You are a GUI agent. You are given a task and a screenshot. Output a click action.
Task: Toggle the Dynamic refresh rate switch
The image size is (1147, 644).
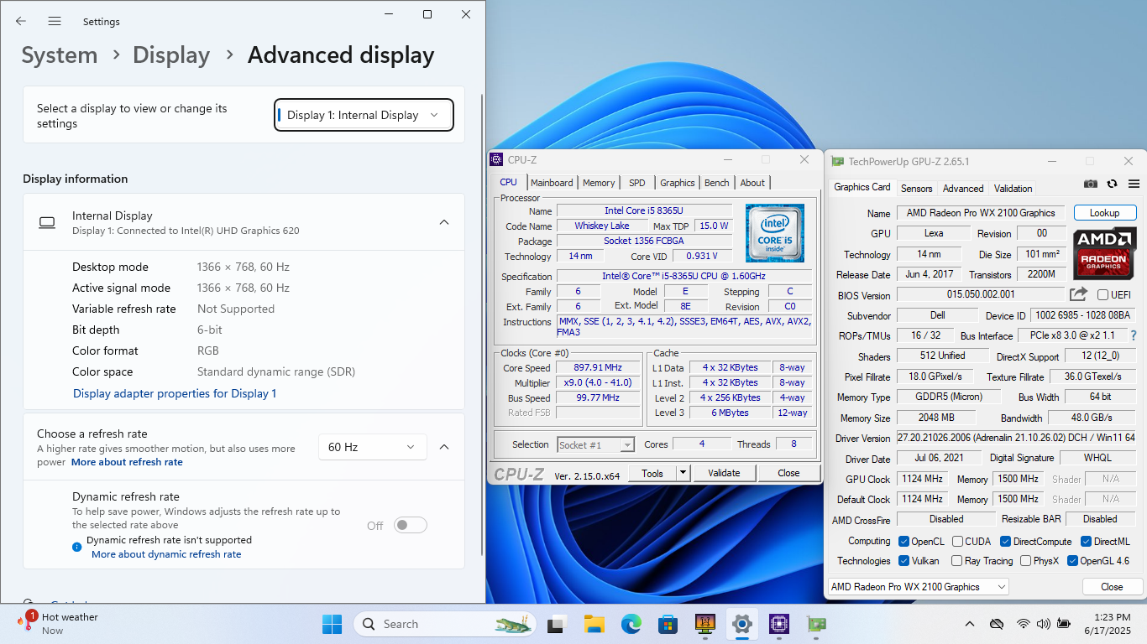point(411,525)
